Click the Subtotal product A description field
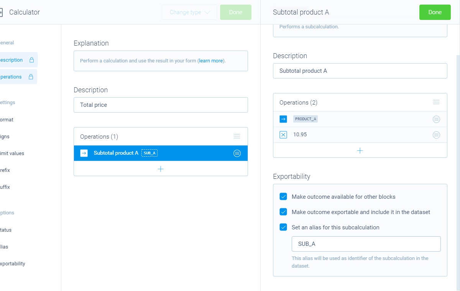This screenshot has width=460, height=291. [x=360, y=71]
